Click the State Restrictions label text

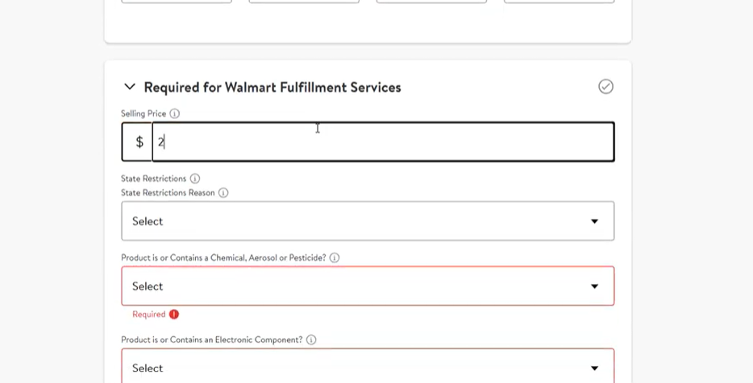coord(153,179)
